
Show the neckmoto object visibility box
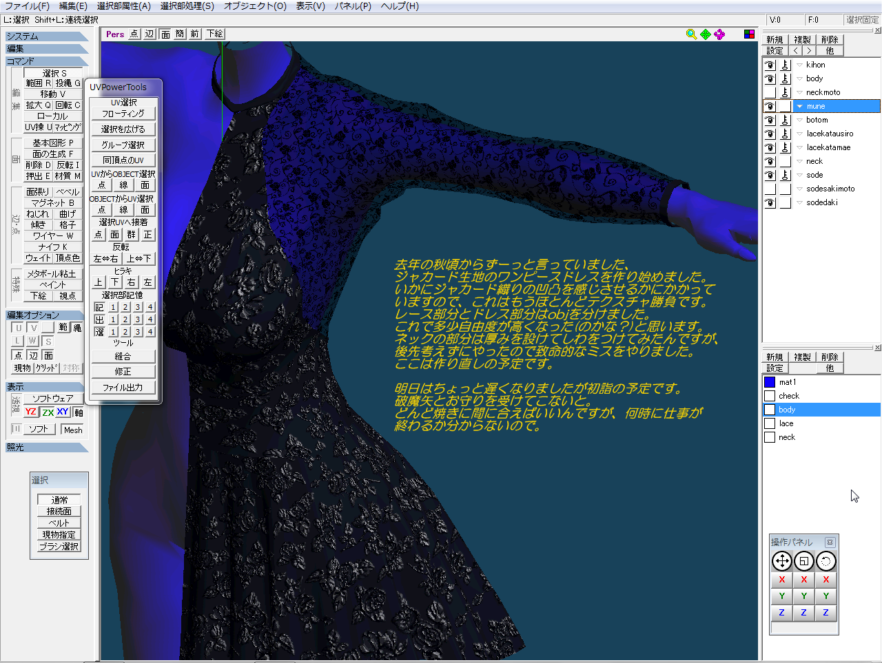(x=770, y=92)
